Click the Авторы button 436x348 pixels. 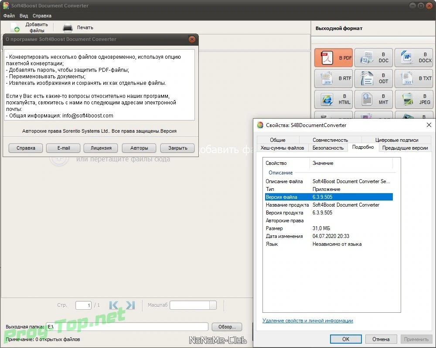[x=139, y=148]
